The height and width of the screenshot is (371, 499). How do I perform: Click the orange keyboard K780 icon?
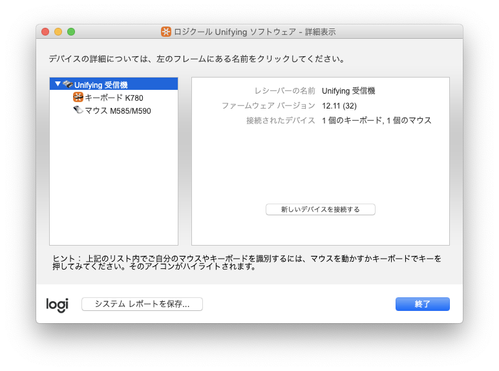(x=78, y=97)
